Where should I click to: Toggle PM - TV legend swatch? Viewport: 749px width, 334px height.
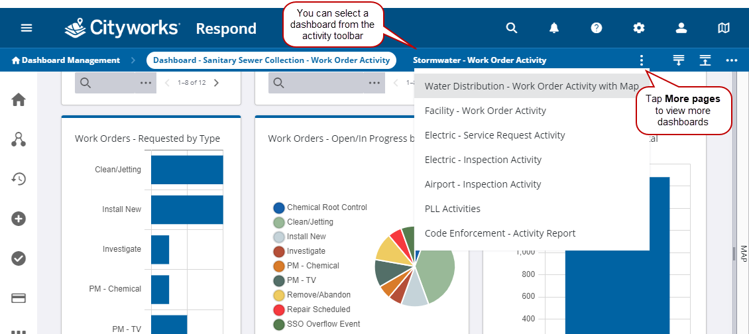pos(279,280)
